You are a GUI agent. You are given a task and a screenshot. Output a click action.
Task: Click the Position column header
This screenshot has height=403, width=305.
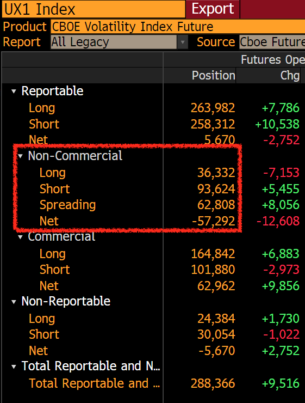pyautogui.click(x=214, y=76)
